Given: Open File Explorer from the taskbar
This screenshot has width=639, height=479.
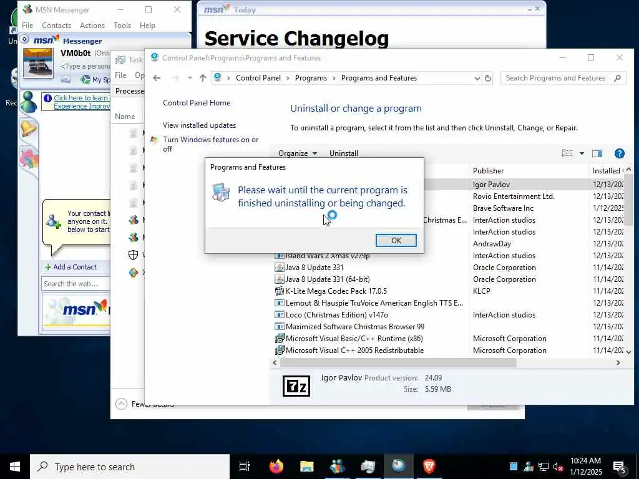Looking at the screenshot, I should click(306, 467).
